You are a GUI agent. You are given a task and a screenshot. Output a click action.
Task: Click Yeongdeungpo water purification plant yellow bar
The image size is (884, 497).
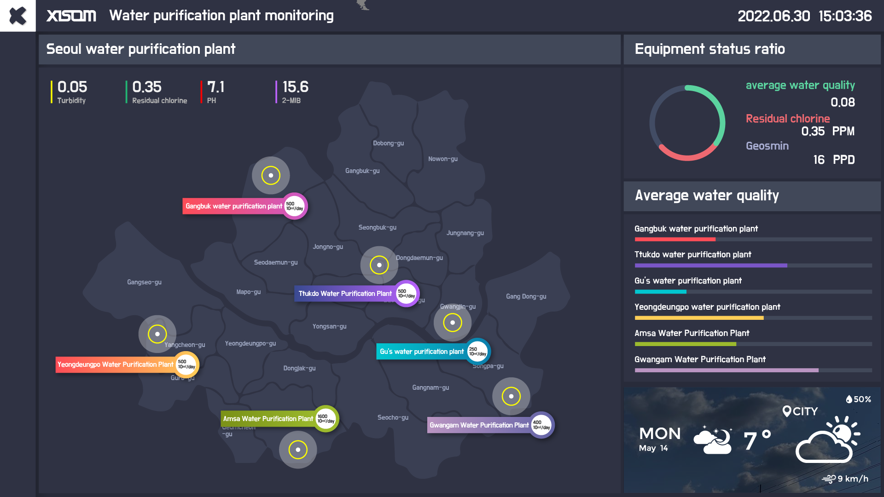pyautogui.click(x=699, y=318)
